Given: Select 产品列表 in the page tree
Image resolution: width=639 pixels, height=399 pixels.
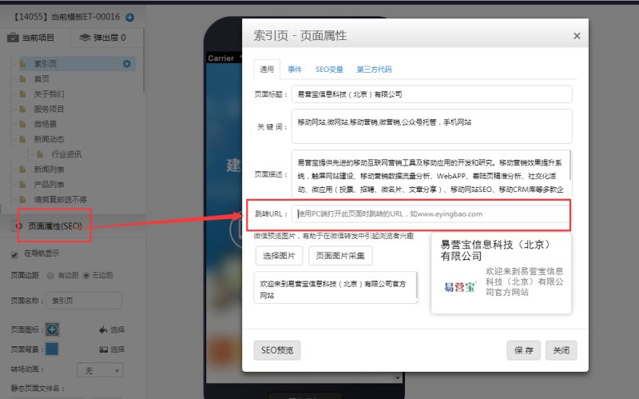Looking at the screenshot, I should (x=49, y=185).
